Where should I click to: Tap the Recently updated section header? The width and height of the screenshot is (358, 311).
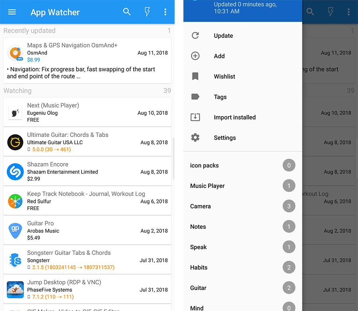[29, 31]
